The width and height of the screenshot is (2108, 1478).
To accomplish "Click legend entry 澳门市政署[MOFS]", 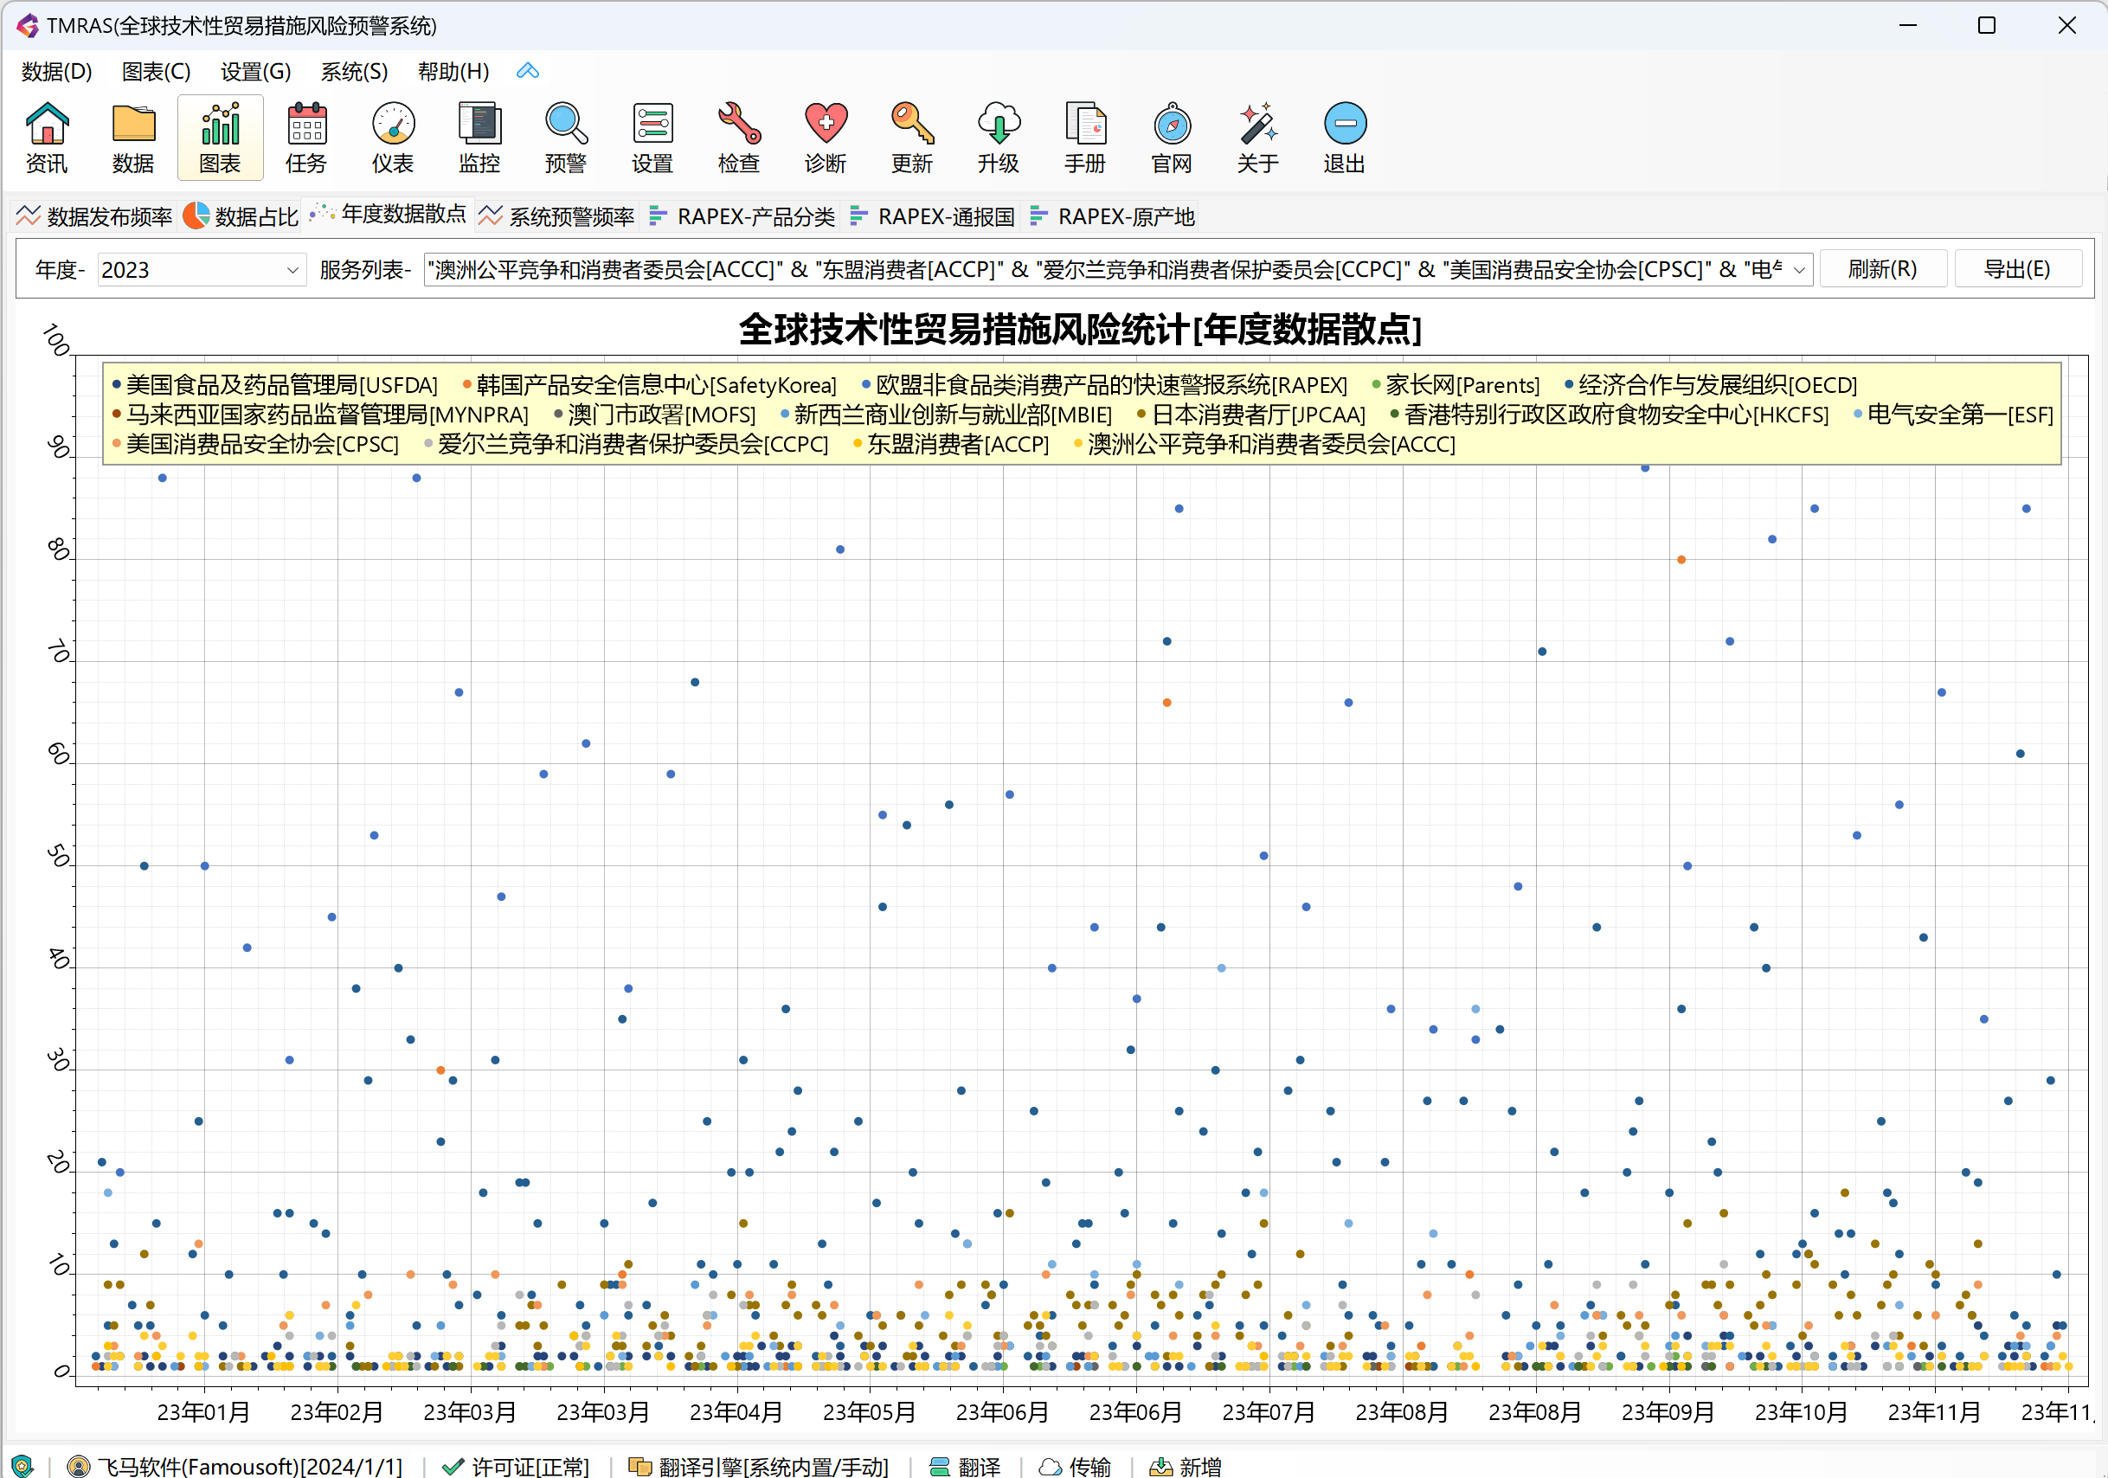I will [x=654, y=414].
